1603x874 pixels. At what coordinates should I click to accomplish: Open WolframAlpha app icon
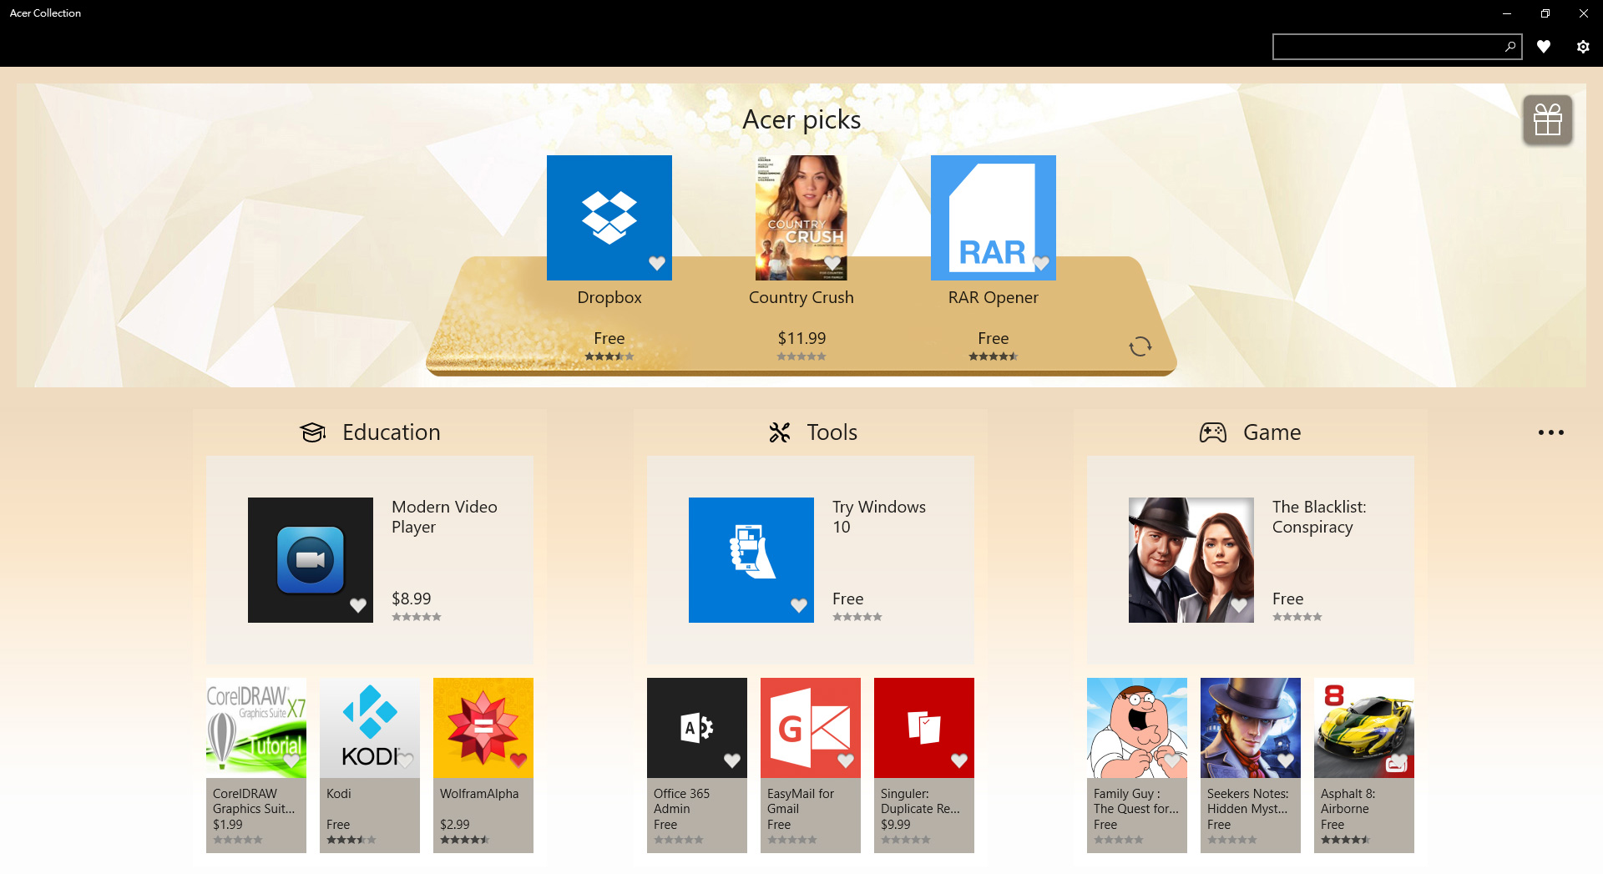pos(483,728)
